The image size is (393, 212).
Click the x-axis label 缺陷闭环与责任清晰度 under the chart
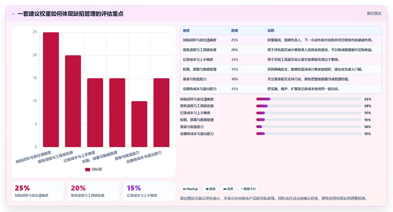33,157
